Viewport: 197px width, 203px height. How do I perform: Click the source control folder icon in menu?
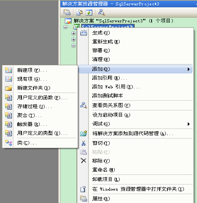pos(83,134)
